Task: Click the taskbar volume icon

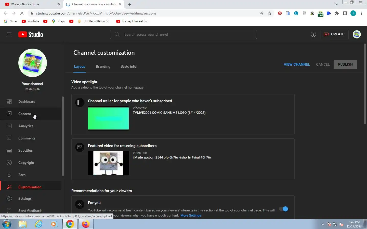Action: 341,224
